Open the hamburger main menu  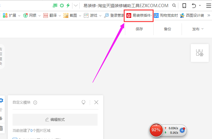(209, 6)
